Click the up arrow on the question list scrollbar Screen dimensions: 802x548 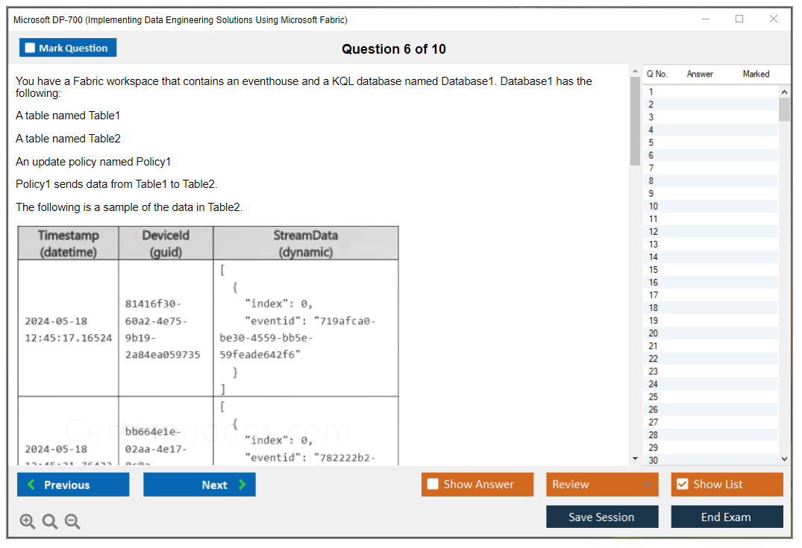click(x=784, y=91)
